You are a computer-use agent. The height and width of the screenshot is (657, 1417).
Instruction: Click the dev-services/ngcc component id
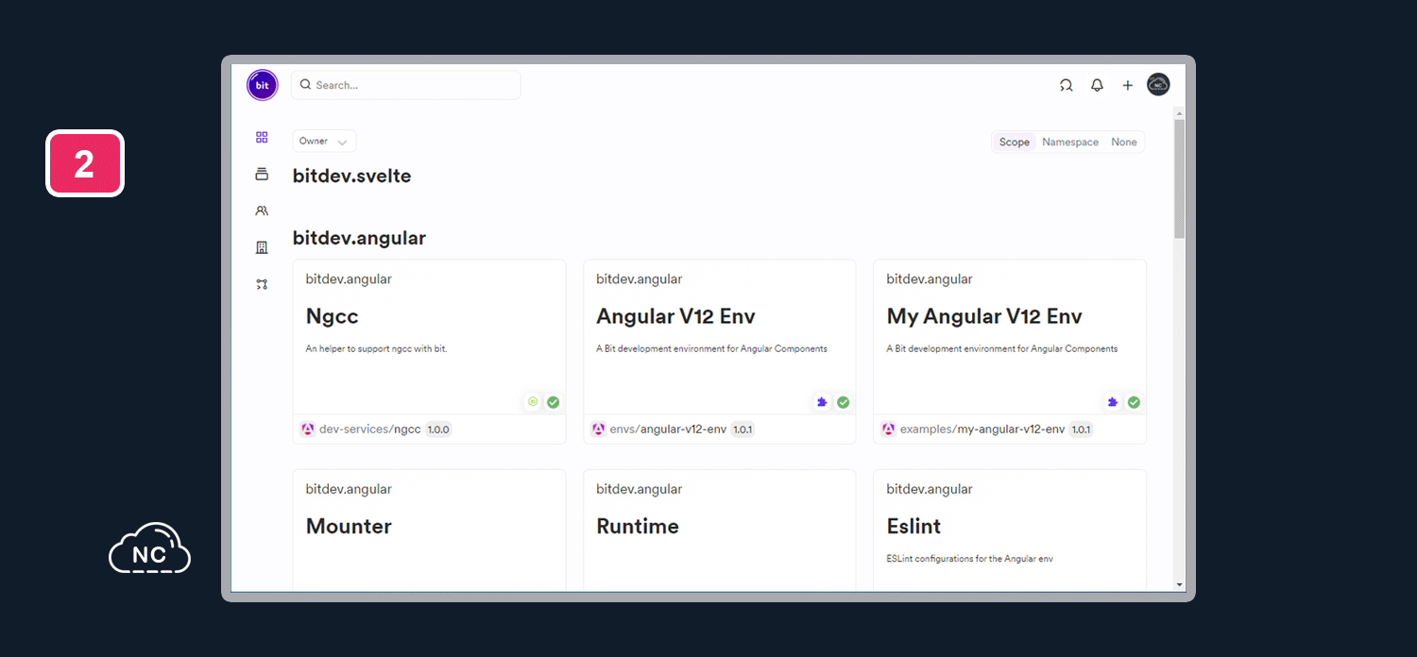(x=370, y=429)
